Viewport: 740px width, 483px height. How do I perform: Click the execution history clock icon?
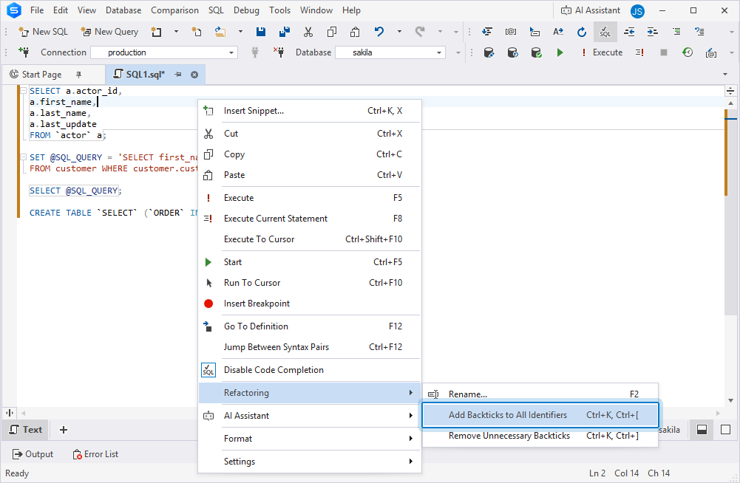688,52
